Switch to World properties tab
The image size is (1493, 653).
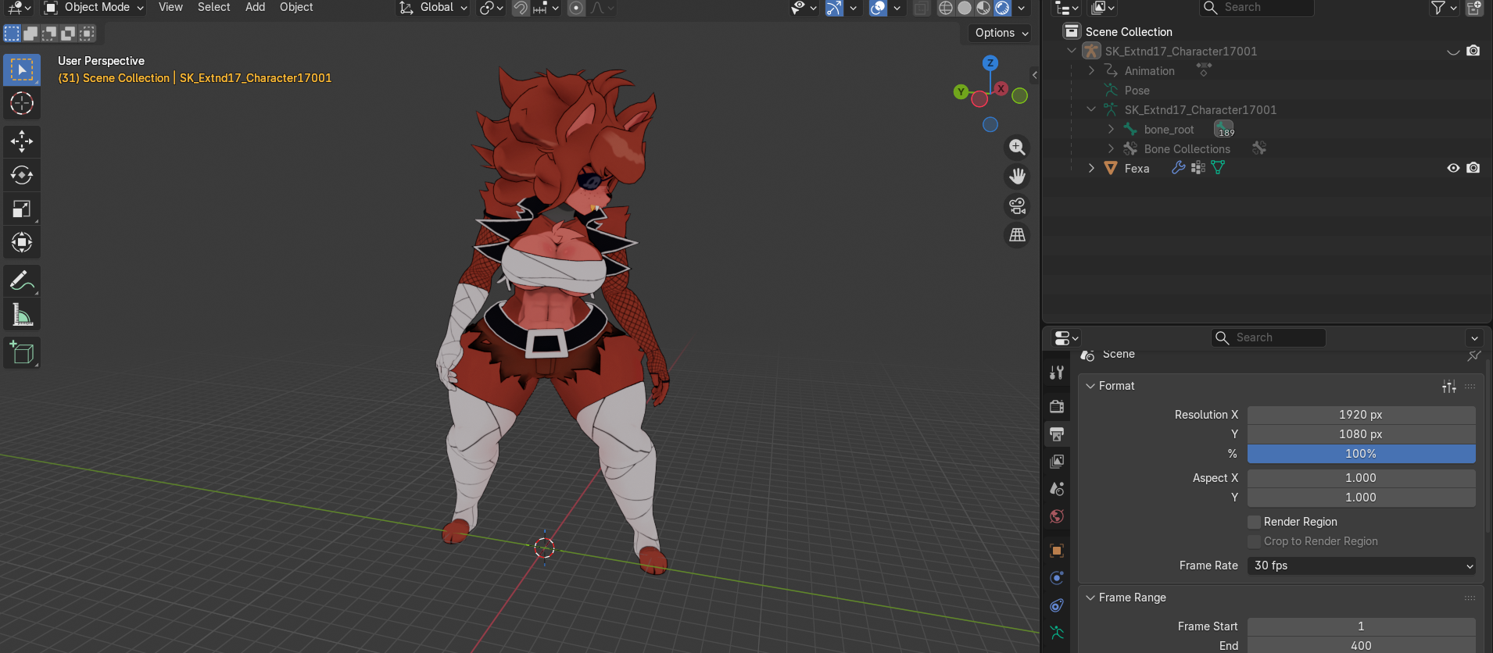click(1057, 516)
